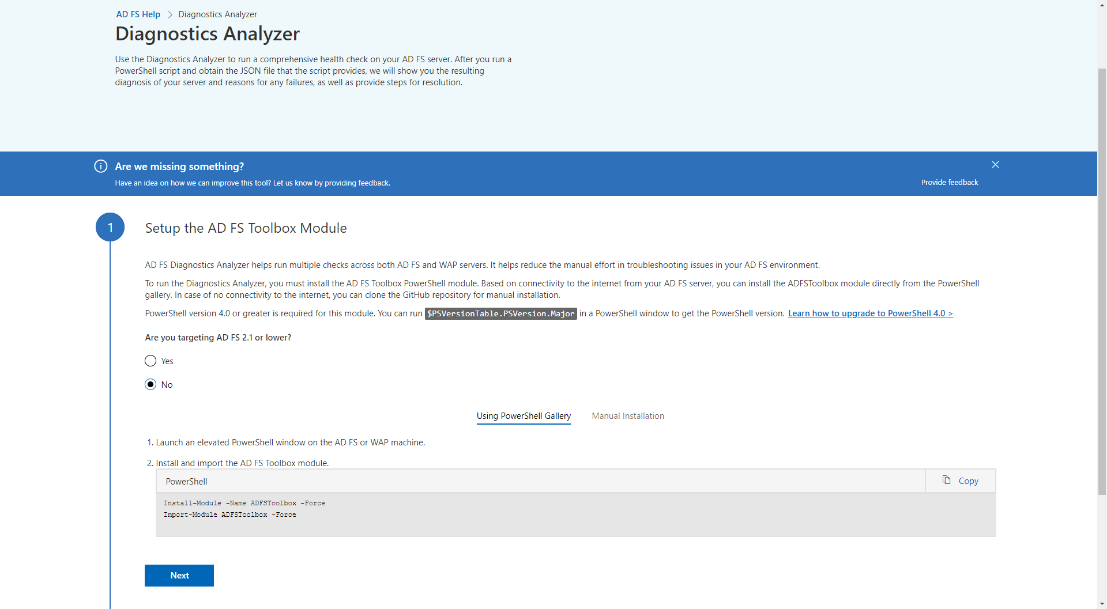This screenshot has height=609, width=1107.
Task: Click the info icon in the feedback banner
Action: (100, 166)
